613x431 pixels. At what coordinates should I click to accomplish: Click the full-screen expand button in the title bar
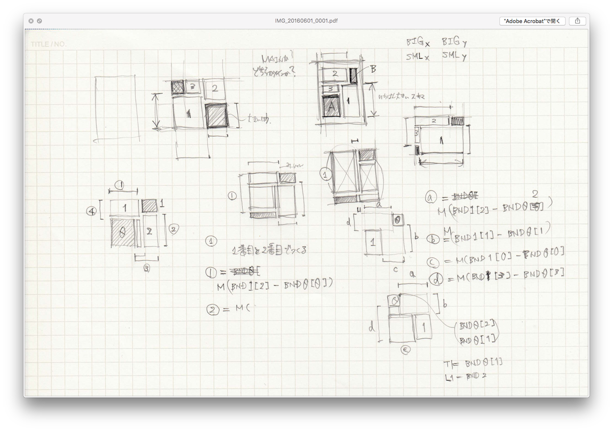point(39,21)
